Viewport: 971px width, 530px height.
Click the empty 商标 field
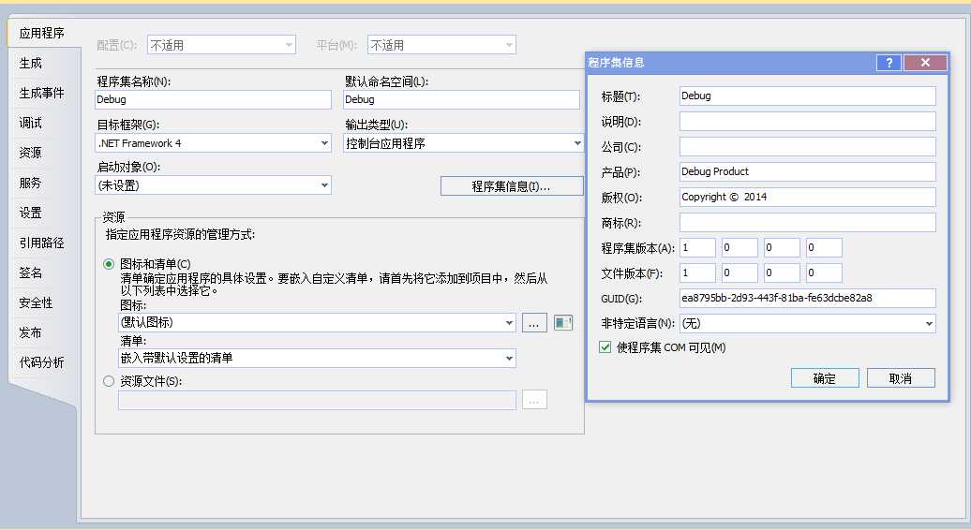click(x=808, y=223)
